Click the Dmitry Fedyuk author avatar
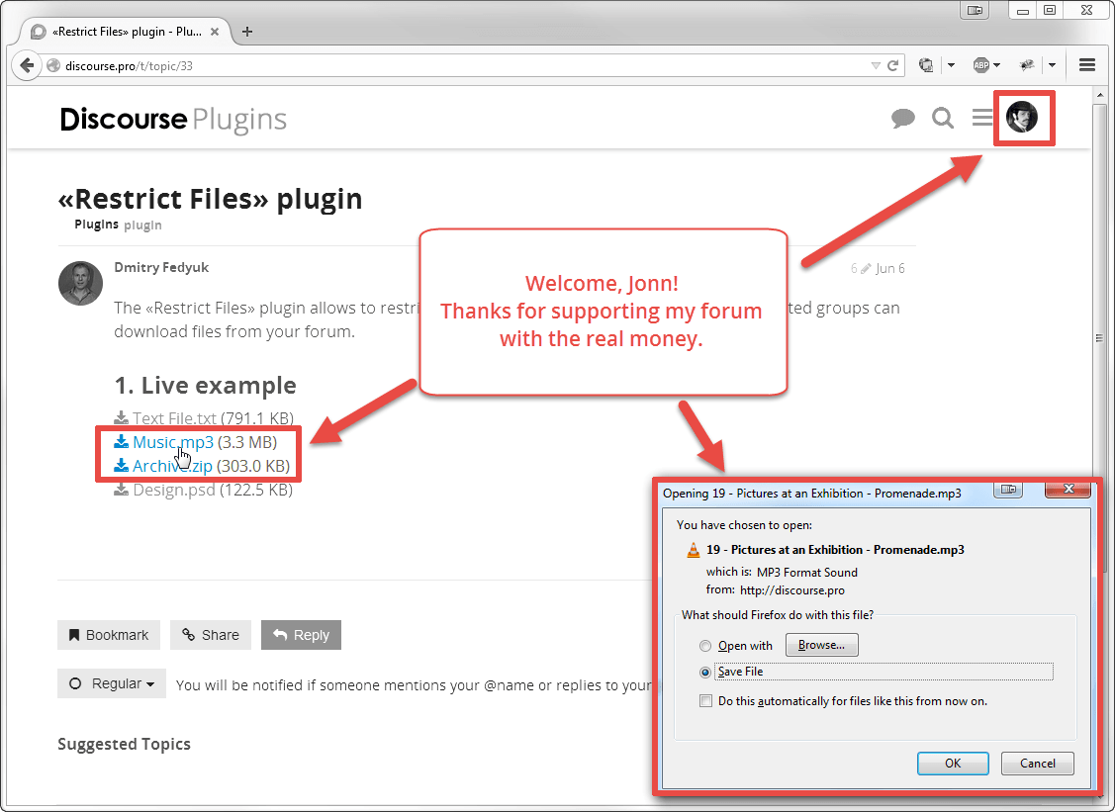 coord(80,283)
